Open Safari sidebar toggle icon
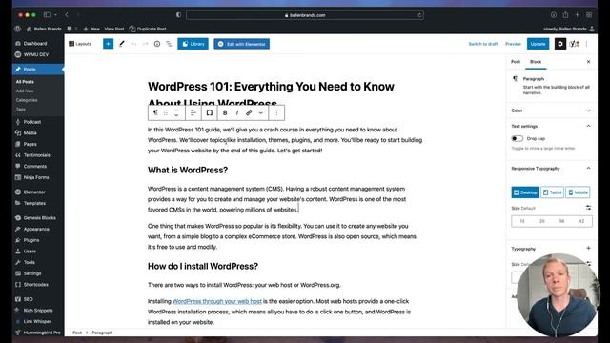Image resolution: width=610 pixels, height=343 pixels. 47,15
